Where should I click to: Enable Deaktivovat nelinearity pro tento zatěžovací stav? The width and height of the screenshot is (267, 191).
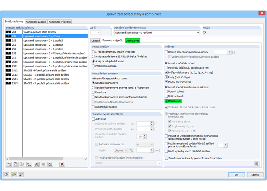click(x=167, y=158)
